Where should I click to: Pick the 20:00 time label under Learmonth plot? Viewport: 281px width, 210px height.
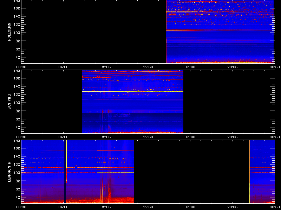(233, 207)
